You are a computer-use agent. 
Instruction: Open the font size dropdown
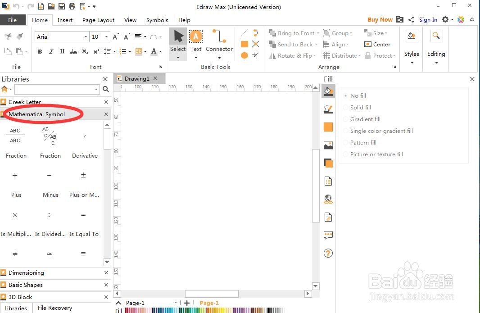[106, 37]
